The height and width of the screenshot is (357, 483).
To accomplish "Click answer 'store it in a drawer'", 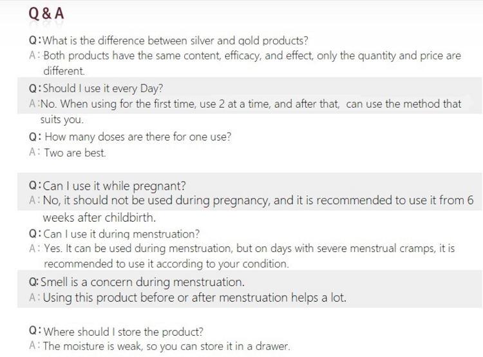I will 166,346.
